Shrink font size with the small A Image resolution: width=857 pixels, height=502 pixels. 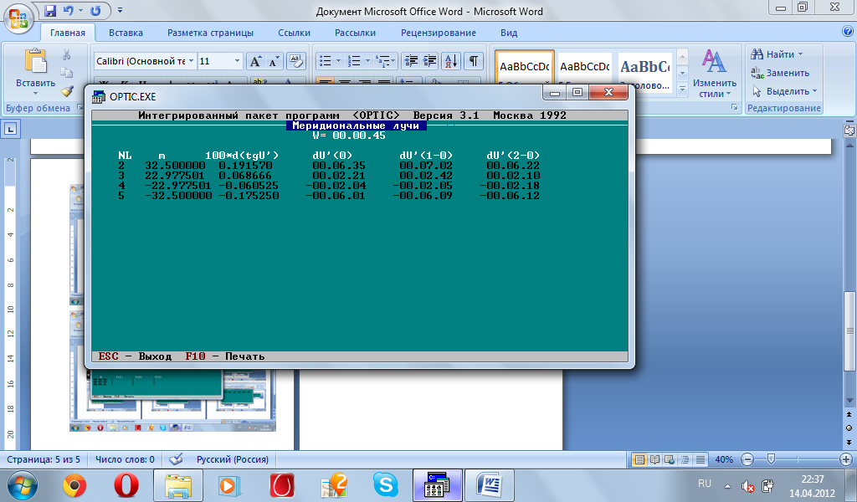tap(274, 61)
